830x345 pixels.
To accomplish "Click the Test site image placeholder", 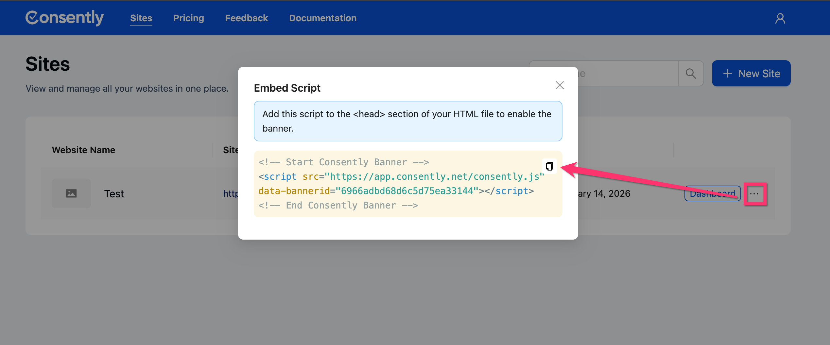I will point(71,193).
